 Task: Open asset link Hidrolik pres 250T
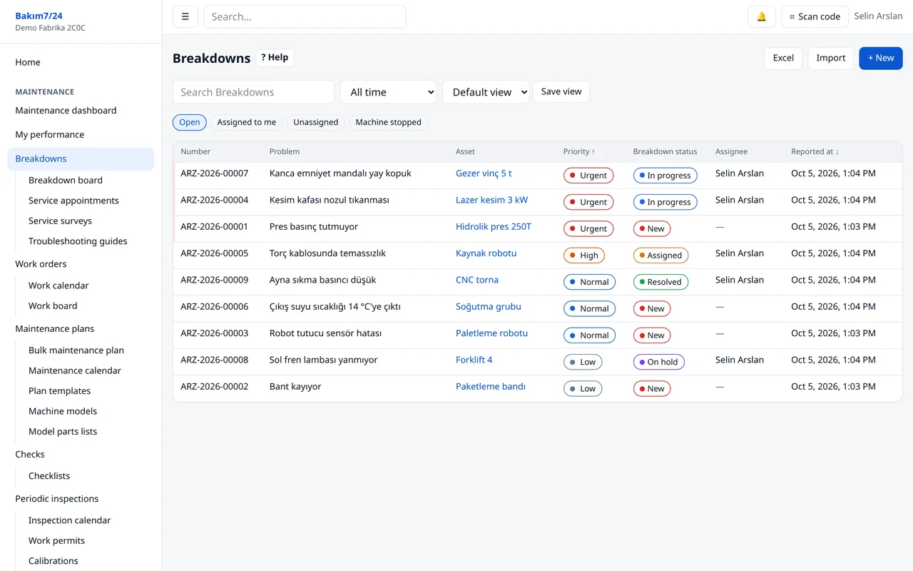[x=494, y=226]
